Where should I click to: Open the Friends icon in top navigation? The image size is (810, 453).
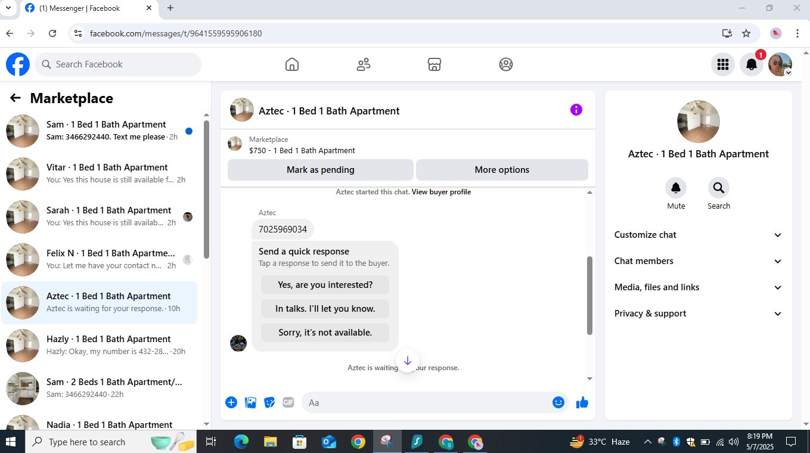point(364,64)
